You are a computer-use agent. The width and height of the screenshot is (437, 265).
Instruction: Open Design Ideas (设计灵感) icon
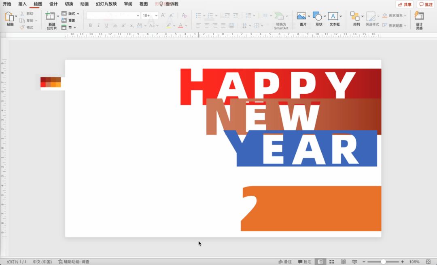[419, 17]
